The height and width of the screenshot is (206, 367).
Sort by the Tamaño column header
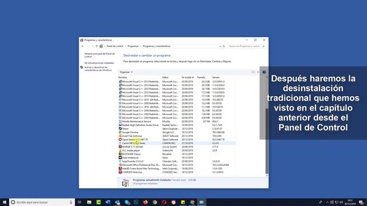[x=201, y=77]
